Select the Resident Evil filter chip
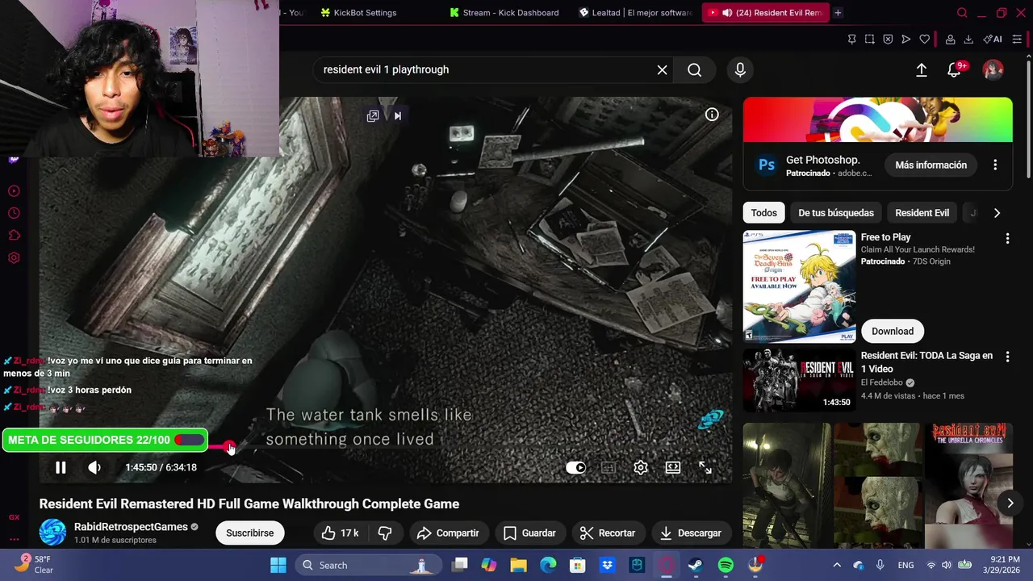The height and width of the screenshot is (581, 1033). tap(922, 213)
